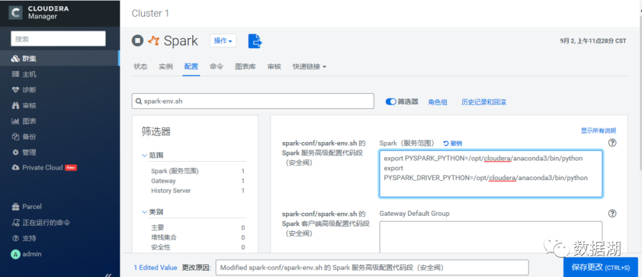
Task: Open the 快速链接 quick links dropdown
Action: (309, 67)
